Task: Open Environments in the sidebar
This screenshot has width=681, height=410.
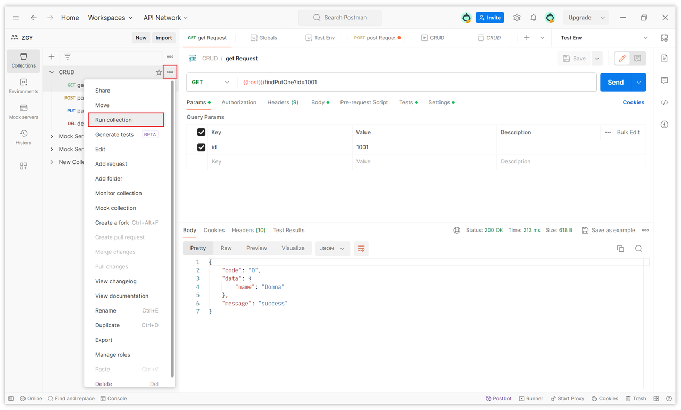Action: pos(23,86)
